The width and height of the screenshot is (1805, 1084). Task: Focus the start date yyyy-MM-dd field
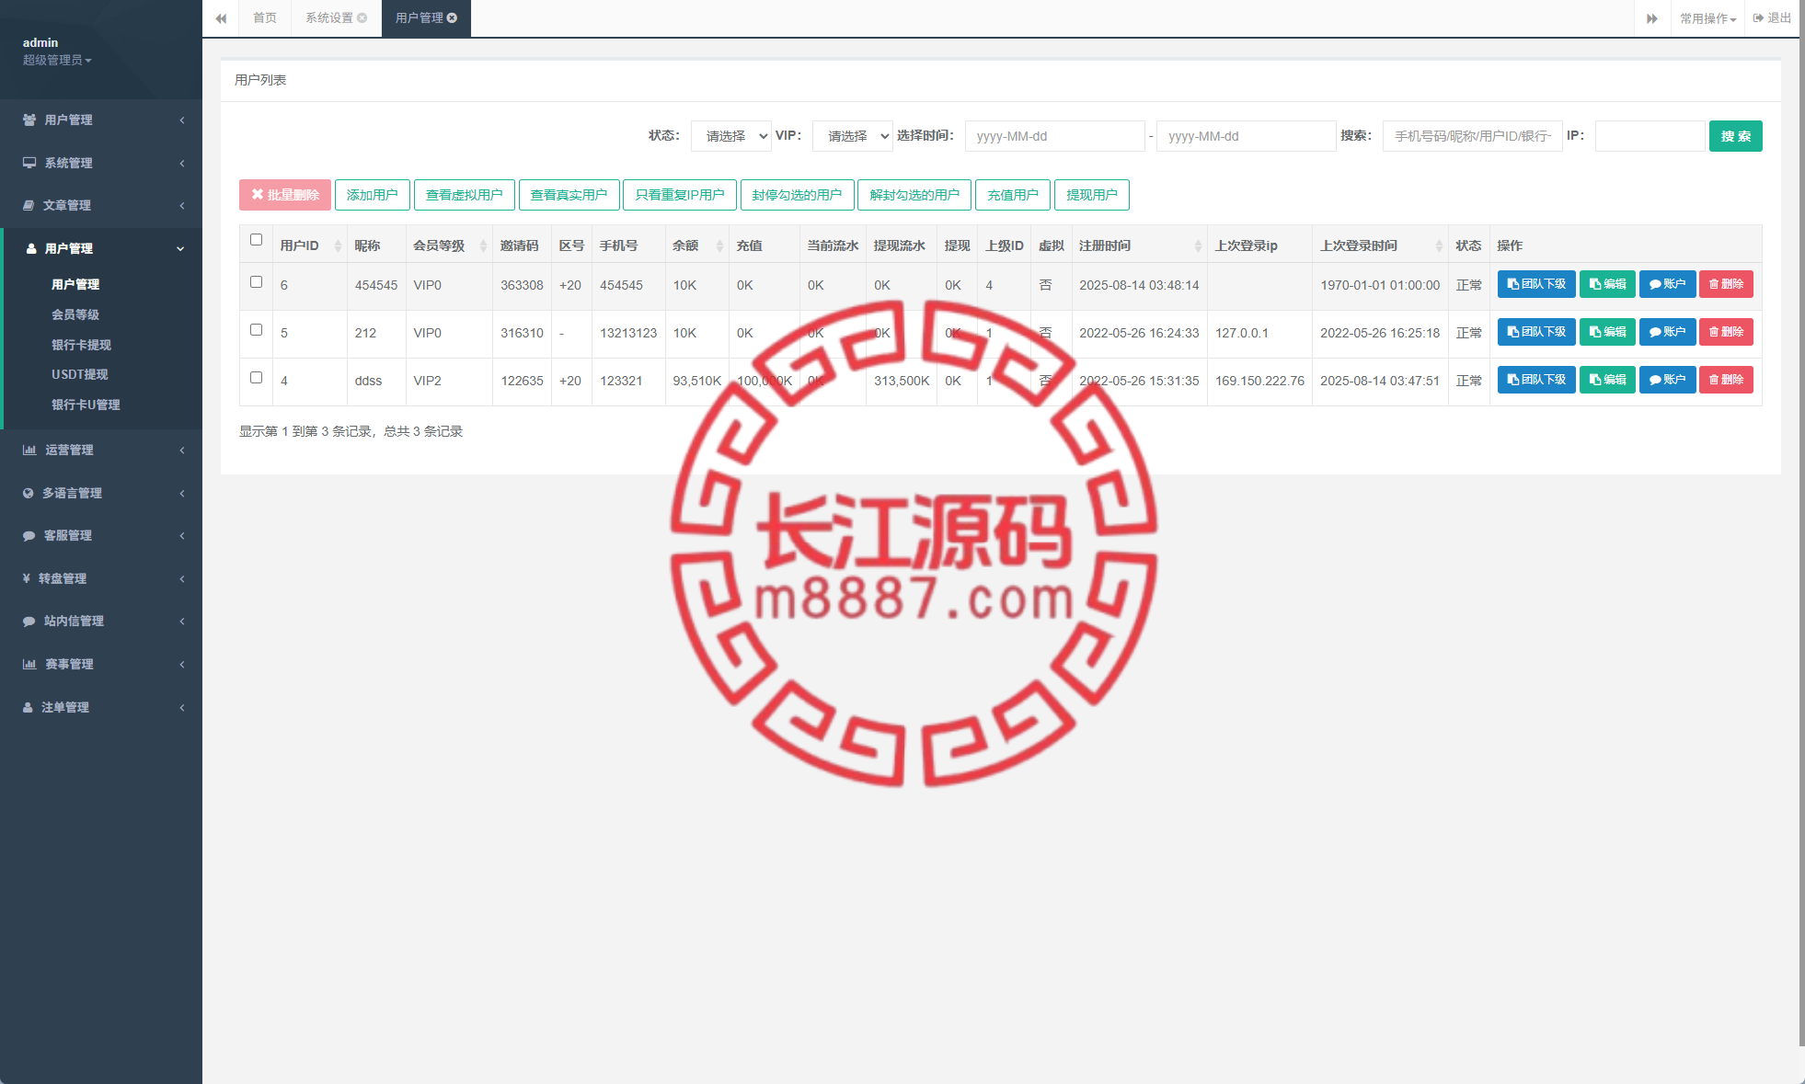[1054, 136]
